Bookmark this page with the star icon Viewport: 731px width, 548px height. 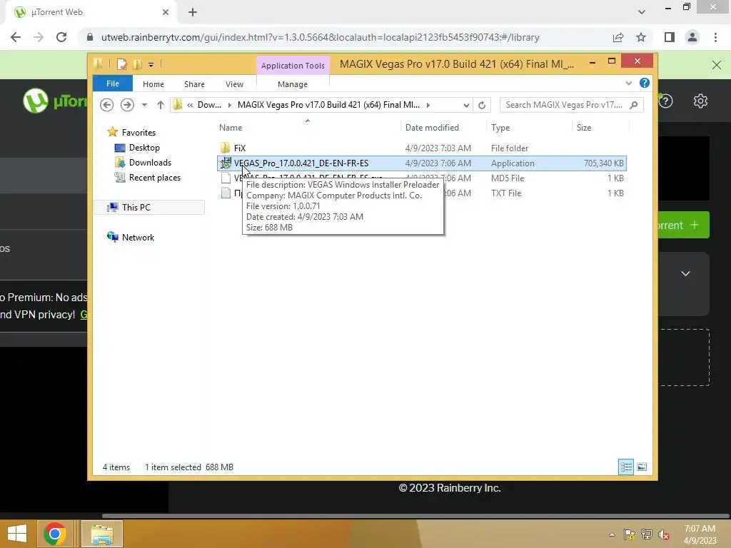click(641, 37)
